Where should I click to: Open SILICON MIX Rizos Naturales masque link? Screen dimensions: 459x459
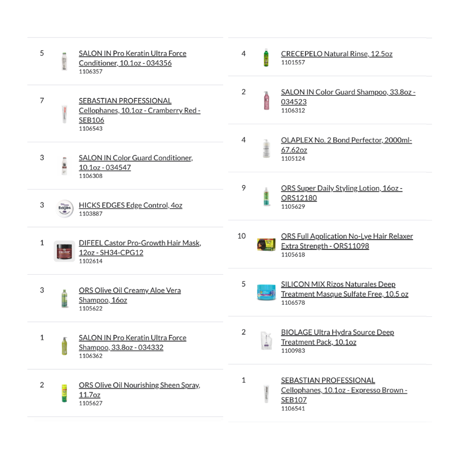point(345,289)
